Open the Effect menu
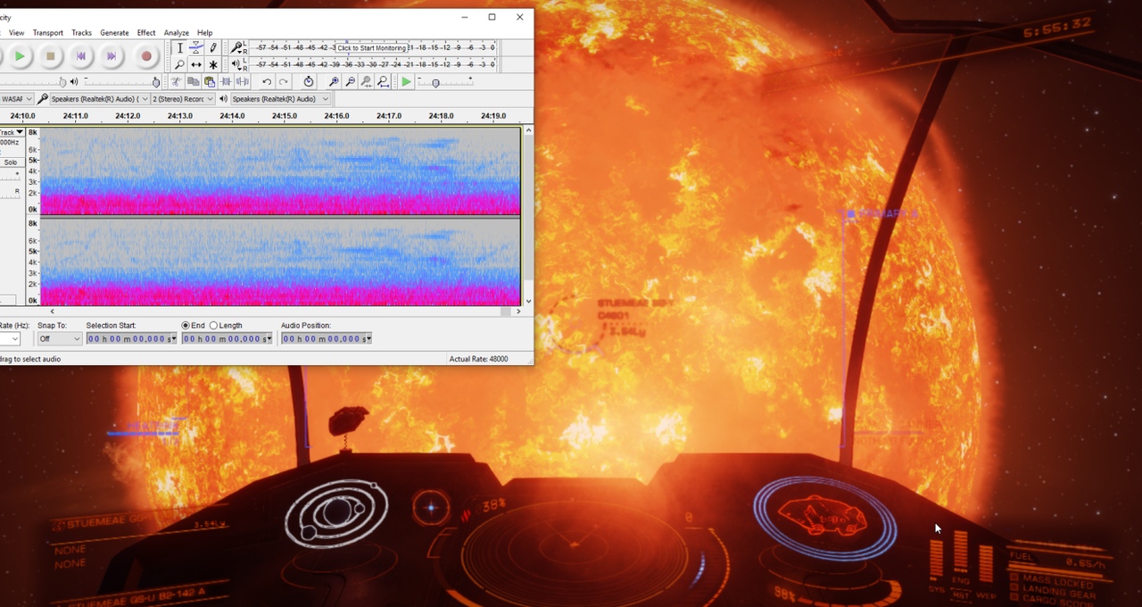This screenshot has width=1142, height=607. [x=146, y=33]
